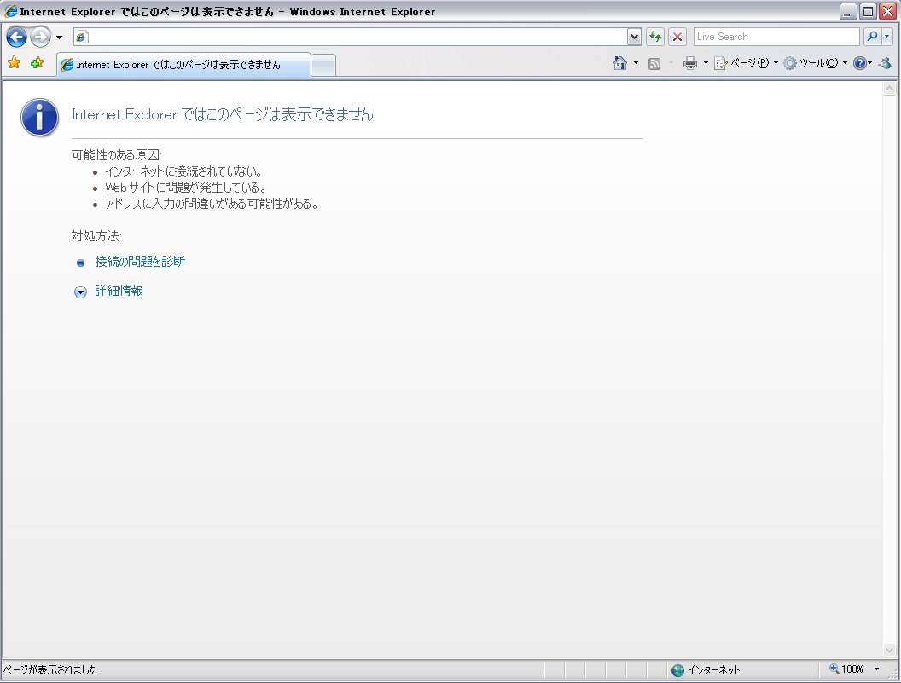This screenshot has width=901, height=683.
Task: Click the インターネットに接続されていない bullet text
Action: [x=184, y=171]
